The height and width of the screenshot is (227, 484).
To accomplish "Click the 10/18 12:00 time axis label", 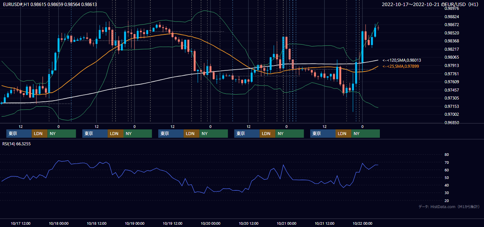I will click(x=96, y=223).
